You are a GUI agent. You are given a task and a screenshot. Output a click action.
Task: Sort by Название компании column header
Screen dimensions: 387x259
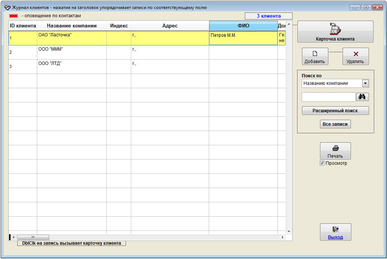pos(71,26)
